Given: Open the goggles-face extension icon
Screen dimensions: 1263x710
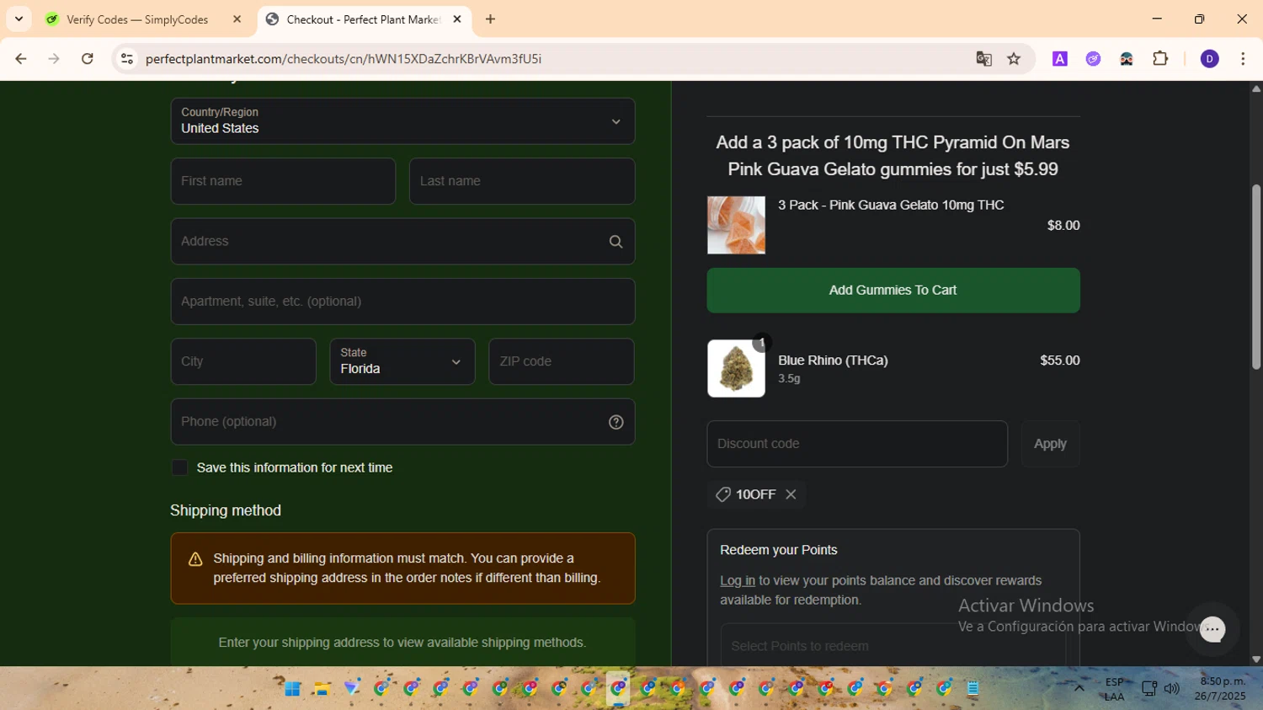Looking at the screenshot, I should (1127, 59).
